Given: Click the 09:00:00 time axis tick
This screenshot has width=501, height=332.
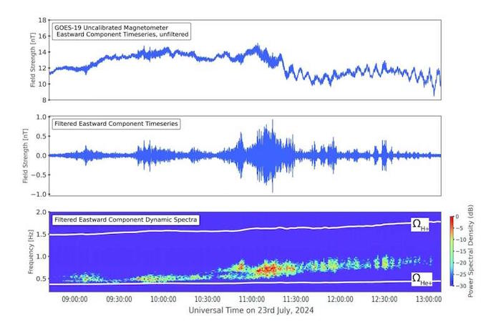Looking at the screenshot, I should pyautogui.click(x=74, y=299).
